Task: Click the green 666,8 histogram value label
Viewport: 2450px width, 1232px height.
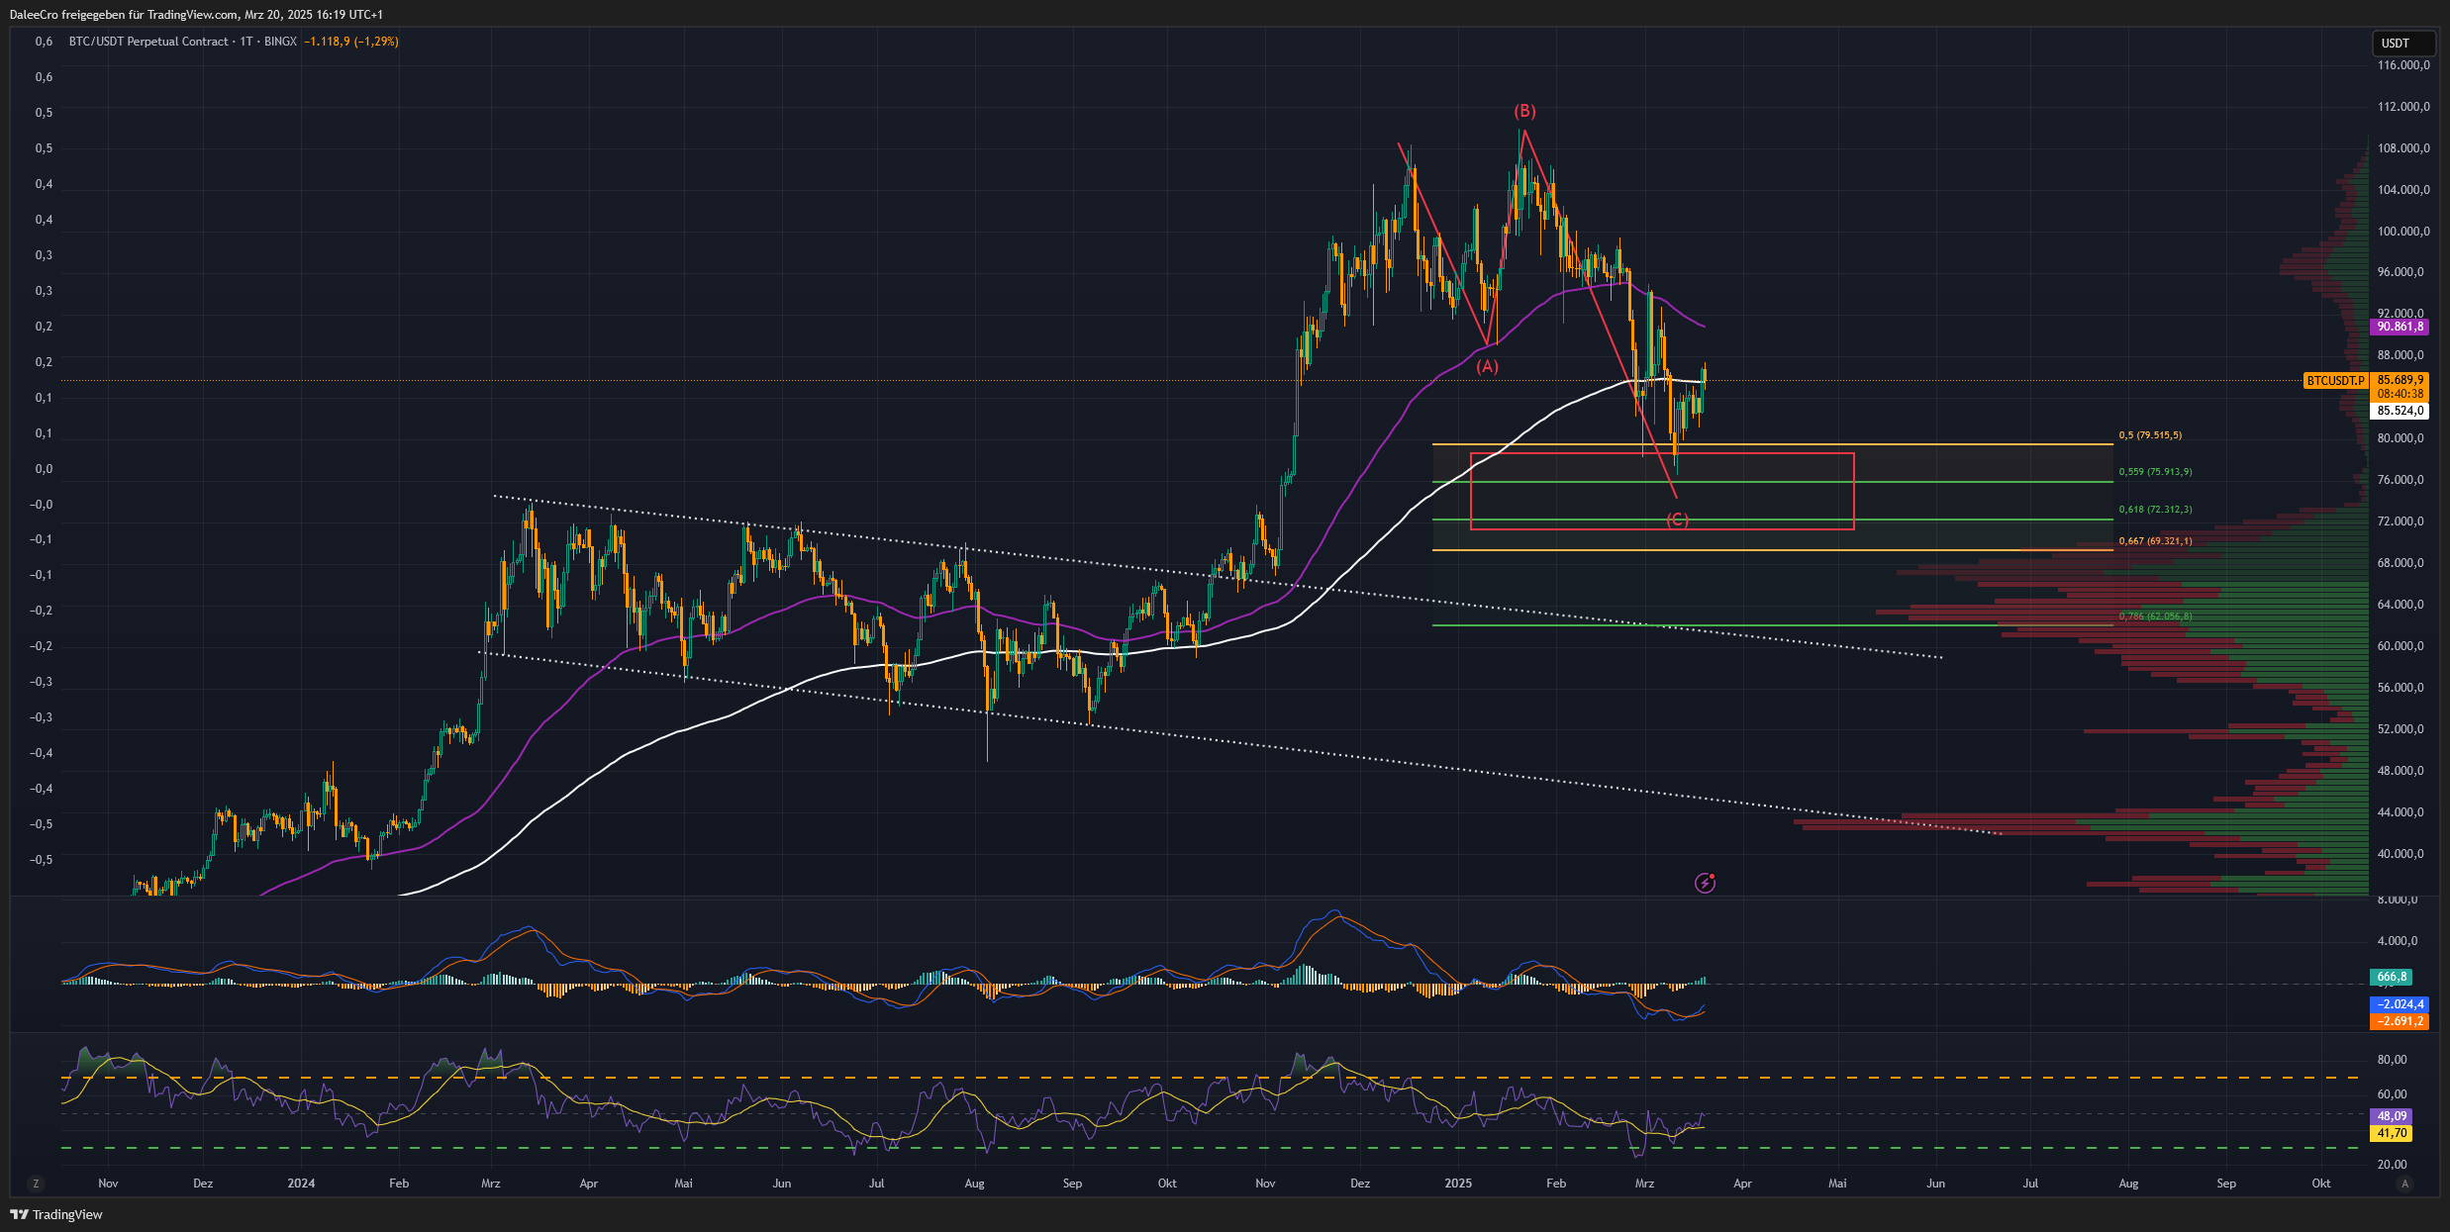Action: (x=2392, y=977)
